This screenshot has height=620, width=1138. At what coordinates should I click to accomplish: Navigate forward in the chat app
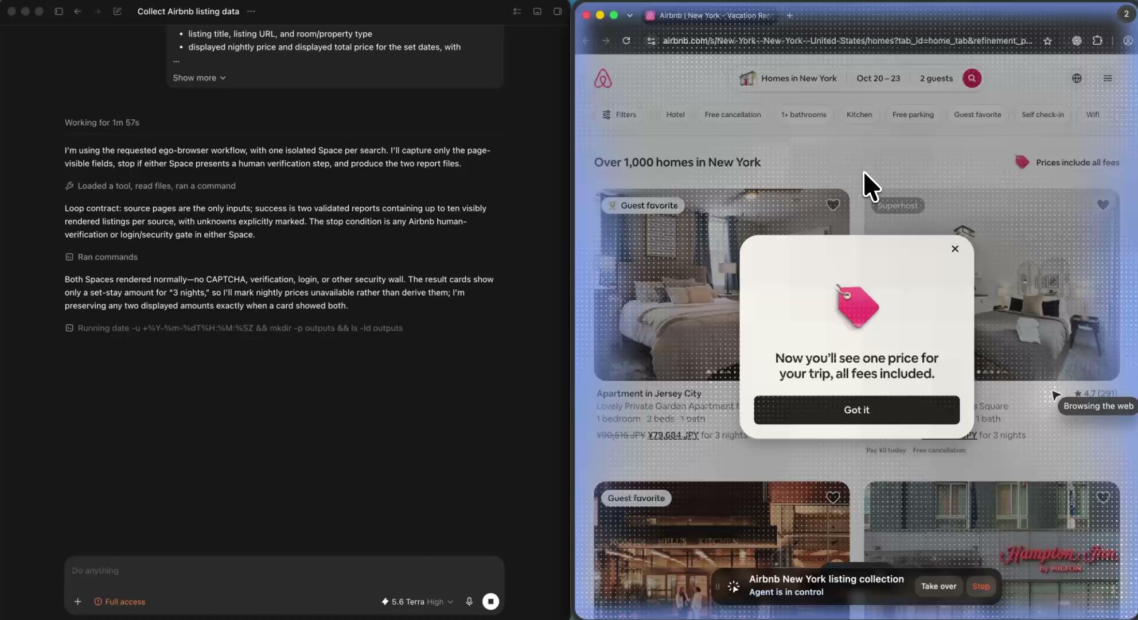click(x=97, y=11)
